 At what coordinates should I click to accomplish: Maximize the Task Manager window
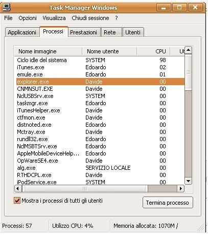coord(179,8)
